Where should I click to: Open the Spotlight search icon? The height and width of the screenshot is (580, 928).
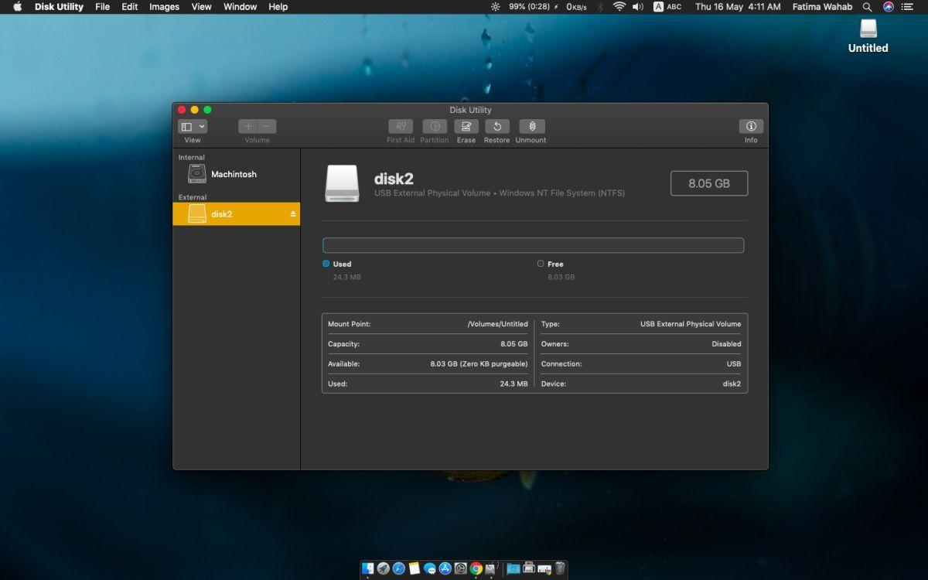tap(868, 7)
